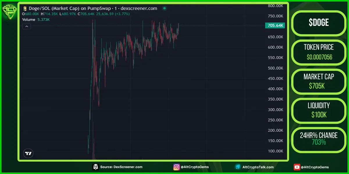Click the 100.00K price axis label
349x174 pixels.
coord(275,151)
